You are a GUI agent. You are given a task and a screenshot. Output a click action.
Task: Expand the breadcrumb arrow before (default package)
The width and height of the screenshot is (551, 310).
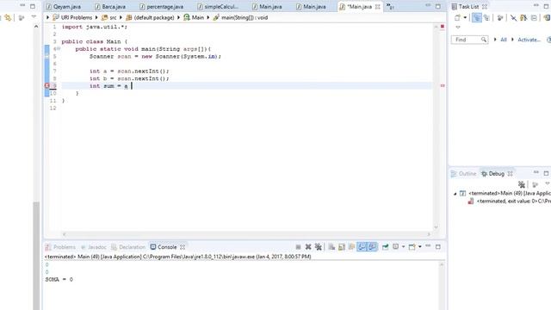[121, 17]
